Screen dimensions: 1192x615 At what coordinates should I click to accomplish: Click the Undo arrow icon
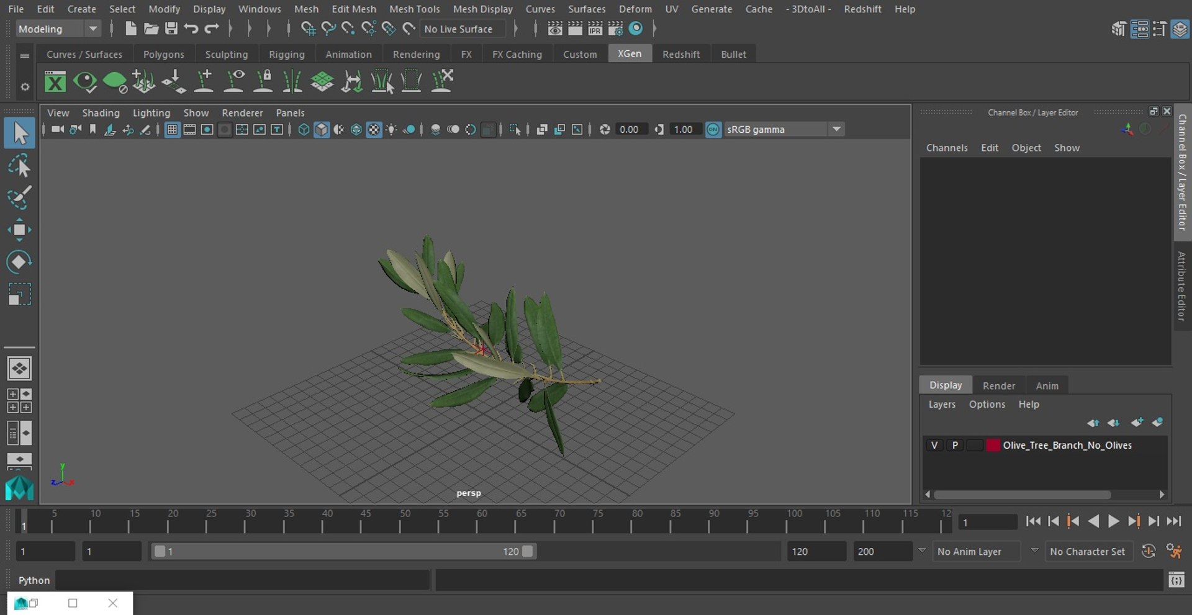[x=191, y=29]
